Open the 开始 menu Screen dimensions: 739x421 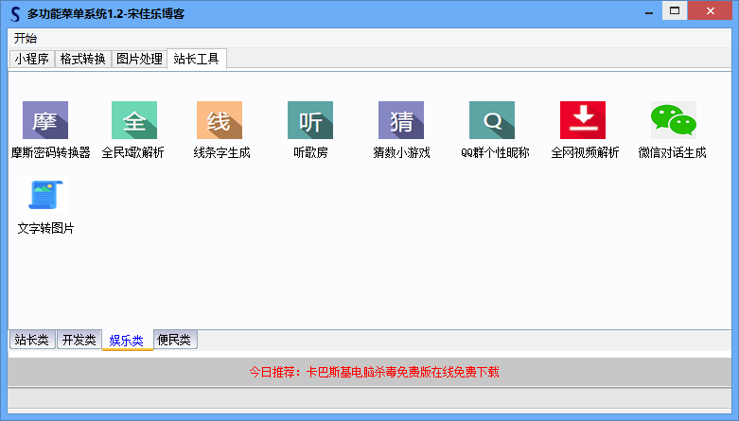26,39
